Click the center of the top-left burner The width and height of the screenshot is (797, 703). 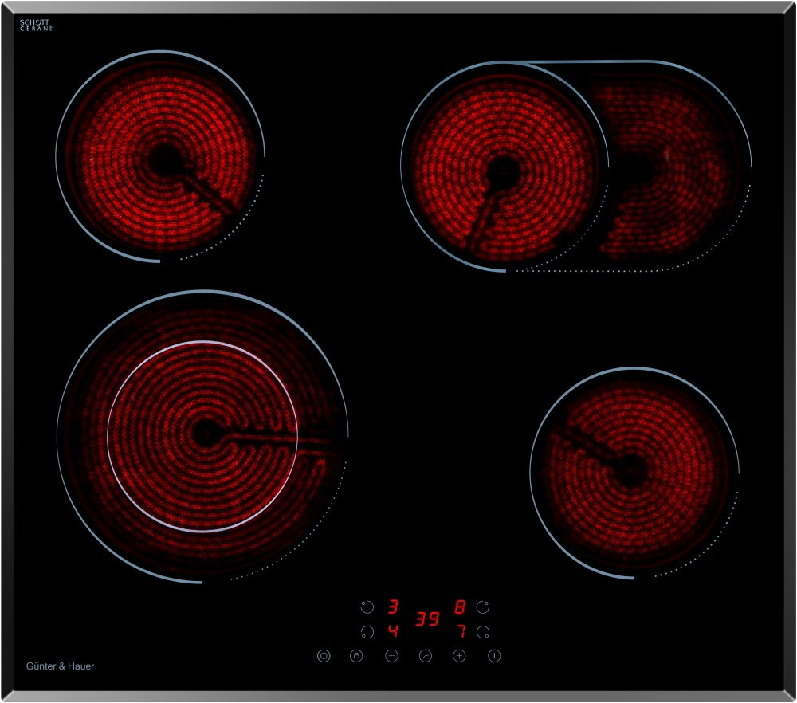point(163,158)
